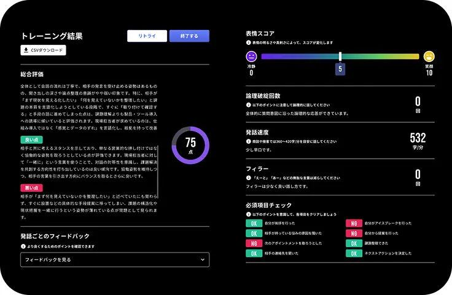Click the download icon in CSVダウンロード button
Image resolution: width=452 pixels, height=295 pixels.
click(26, 50)
